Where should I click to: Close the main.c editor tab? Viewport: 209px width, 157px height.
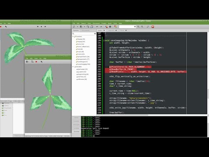104,31
